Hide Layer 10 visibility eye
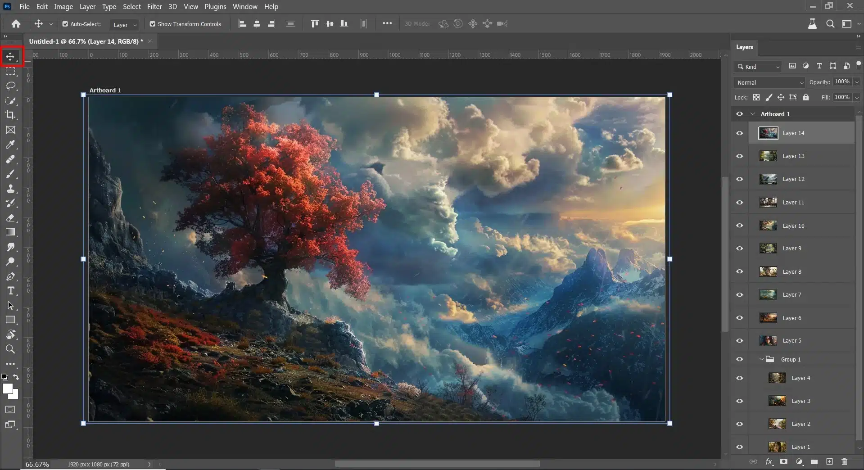The width and height of the screenshot is (864, 470). pyautogui.click(x=739, y=226)
